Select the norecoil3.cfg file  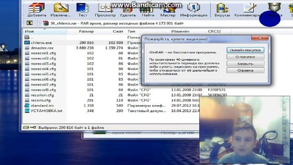click(43, 64)
